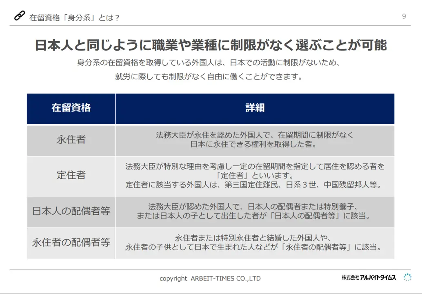422x294 pixels.
Task: Click the アルバイトタイムス company logo text
Action: pos(378,278)
